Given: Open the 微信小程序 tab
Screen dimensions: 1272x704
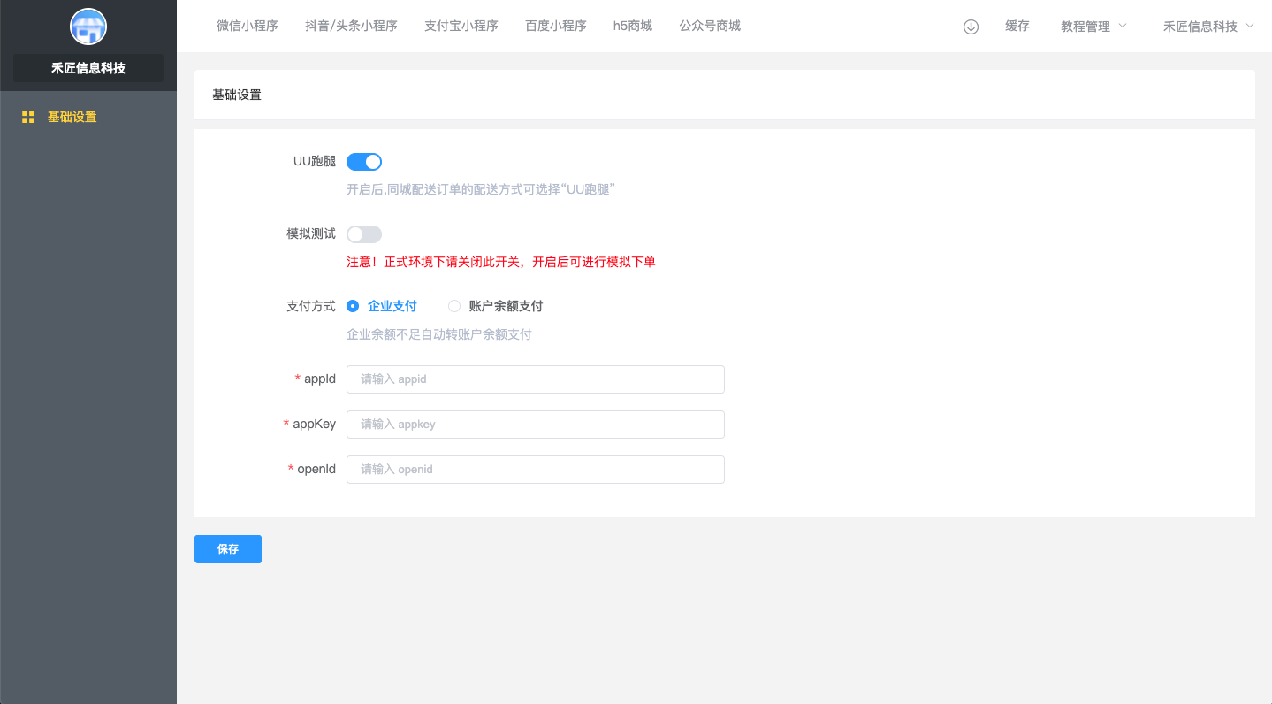Looking at the screenshot, I should (x=248, y=26).
